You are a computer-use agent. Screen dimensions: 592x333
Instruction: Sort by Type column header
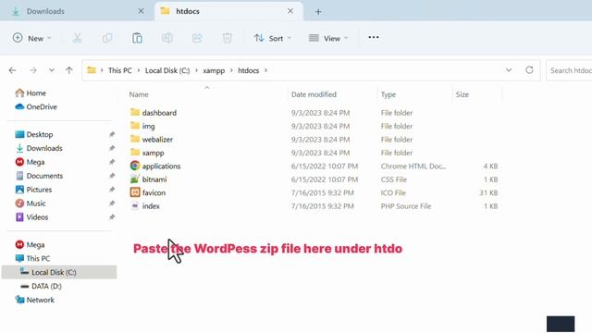[x=388, y=94]
